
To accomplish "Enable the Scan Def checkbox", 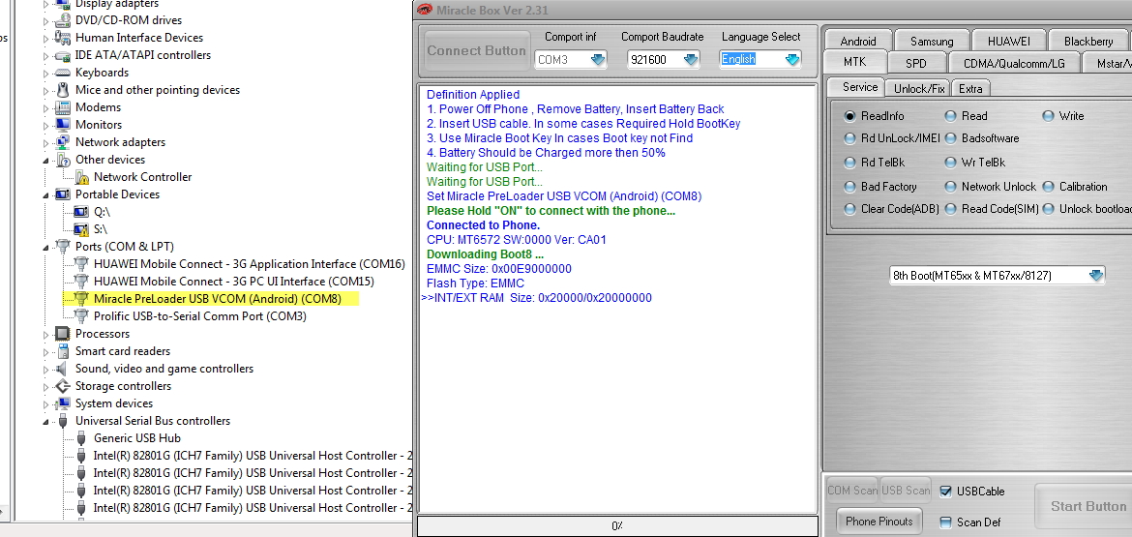I will click(x=945, y=522).
